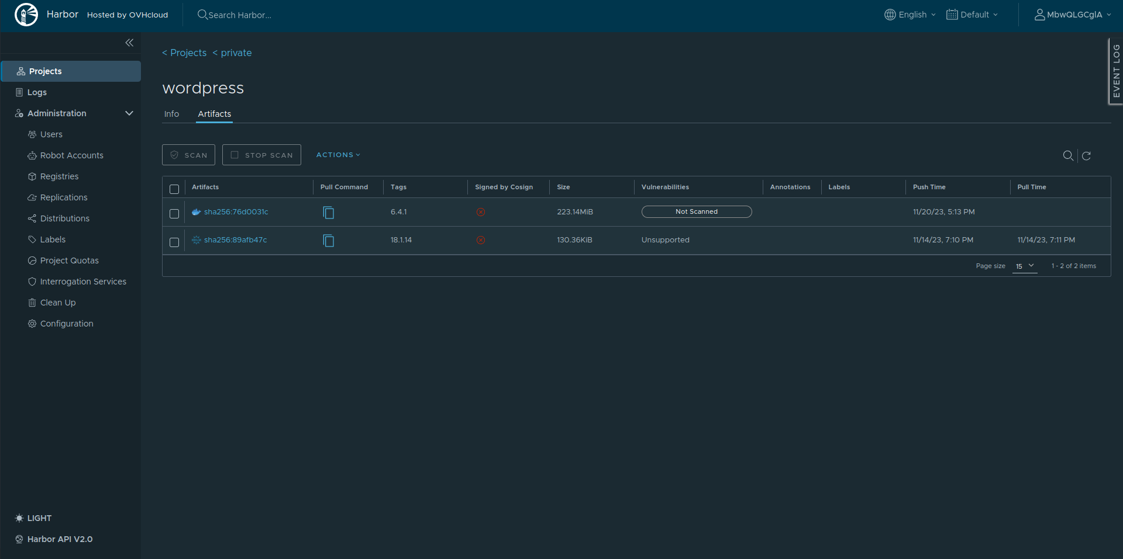Change the page size dropdown
Screen dimensions: 1123x559
point(1024,266)
